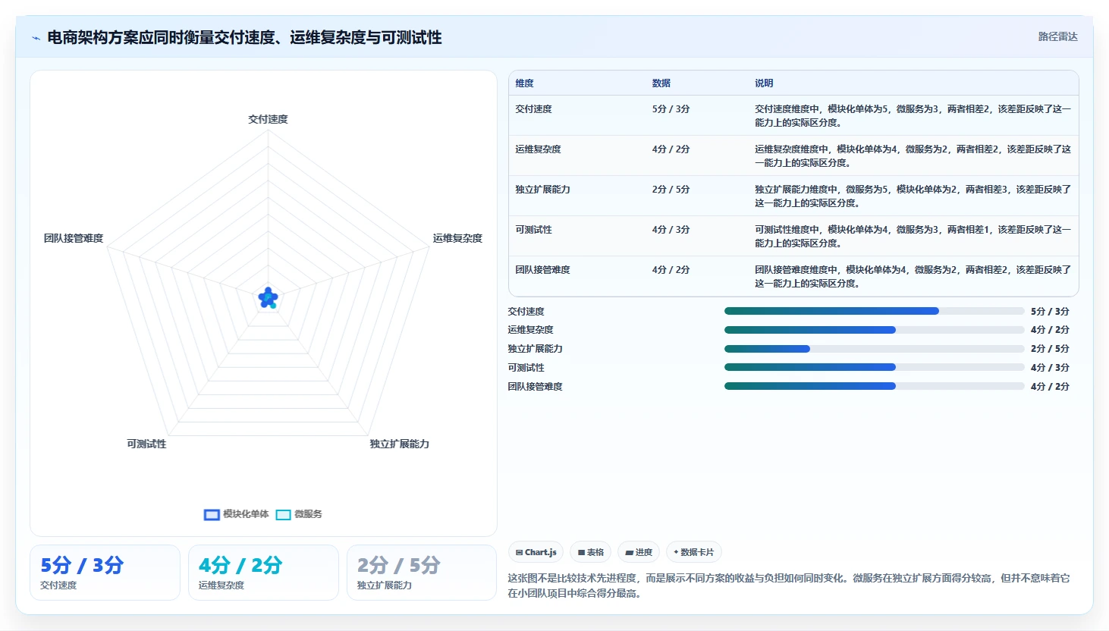Click the 运维复杂度 progress bar
Viewport: 1109px width, 631px height.
click(x=874, y=330)
